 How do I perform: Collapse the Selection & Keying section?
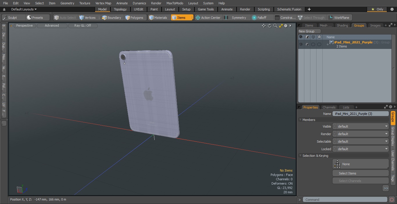301,156
